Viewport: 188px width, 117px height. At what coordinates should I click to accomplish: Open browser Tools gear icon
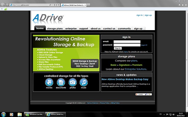[x=186, y=5]
